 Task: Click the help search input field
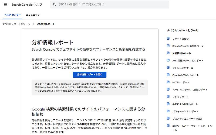pyautogui.click(x=110, y=4)
